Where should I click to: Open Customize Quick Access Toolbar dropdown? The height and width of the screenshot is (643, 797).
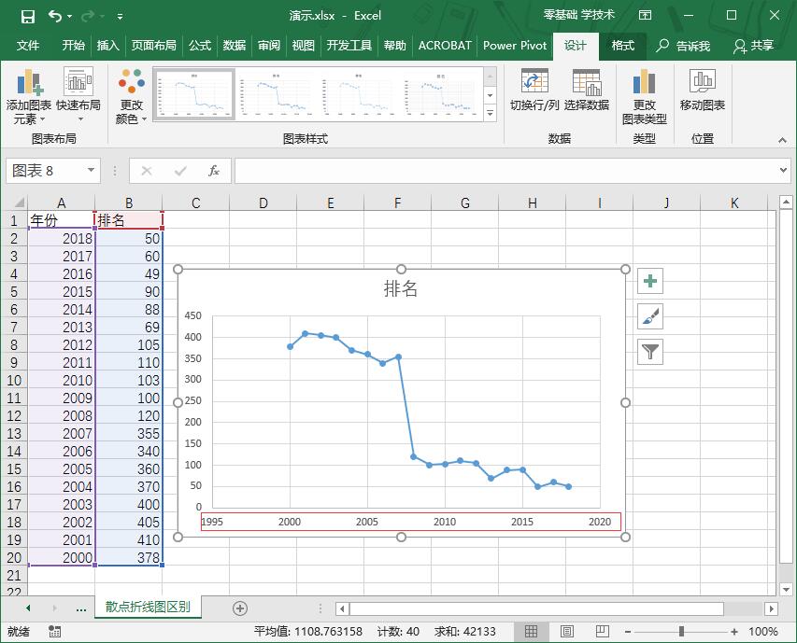point(120,17)
